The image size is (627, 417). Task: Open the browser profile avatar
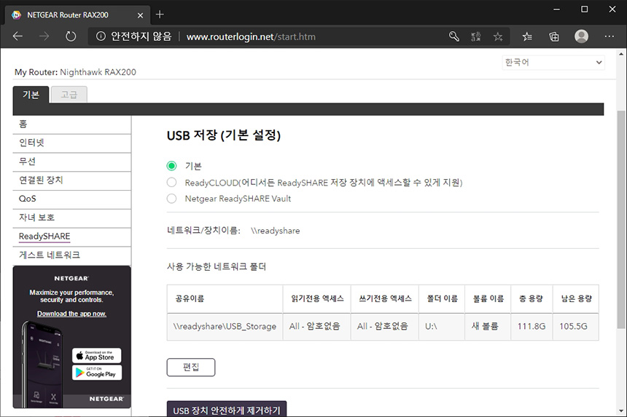(581, 36)
